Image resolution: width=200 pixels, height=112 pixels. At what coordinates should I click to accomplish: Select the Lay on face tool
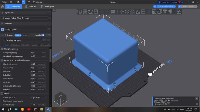(x=138, y=12)
